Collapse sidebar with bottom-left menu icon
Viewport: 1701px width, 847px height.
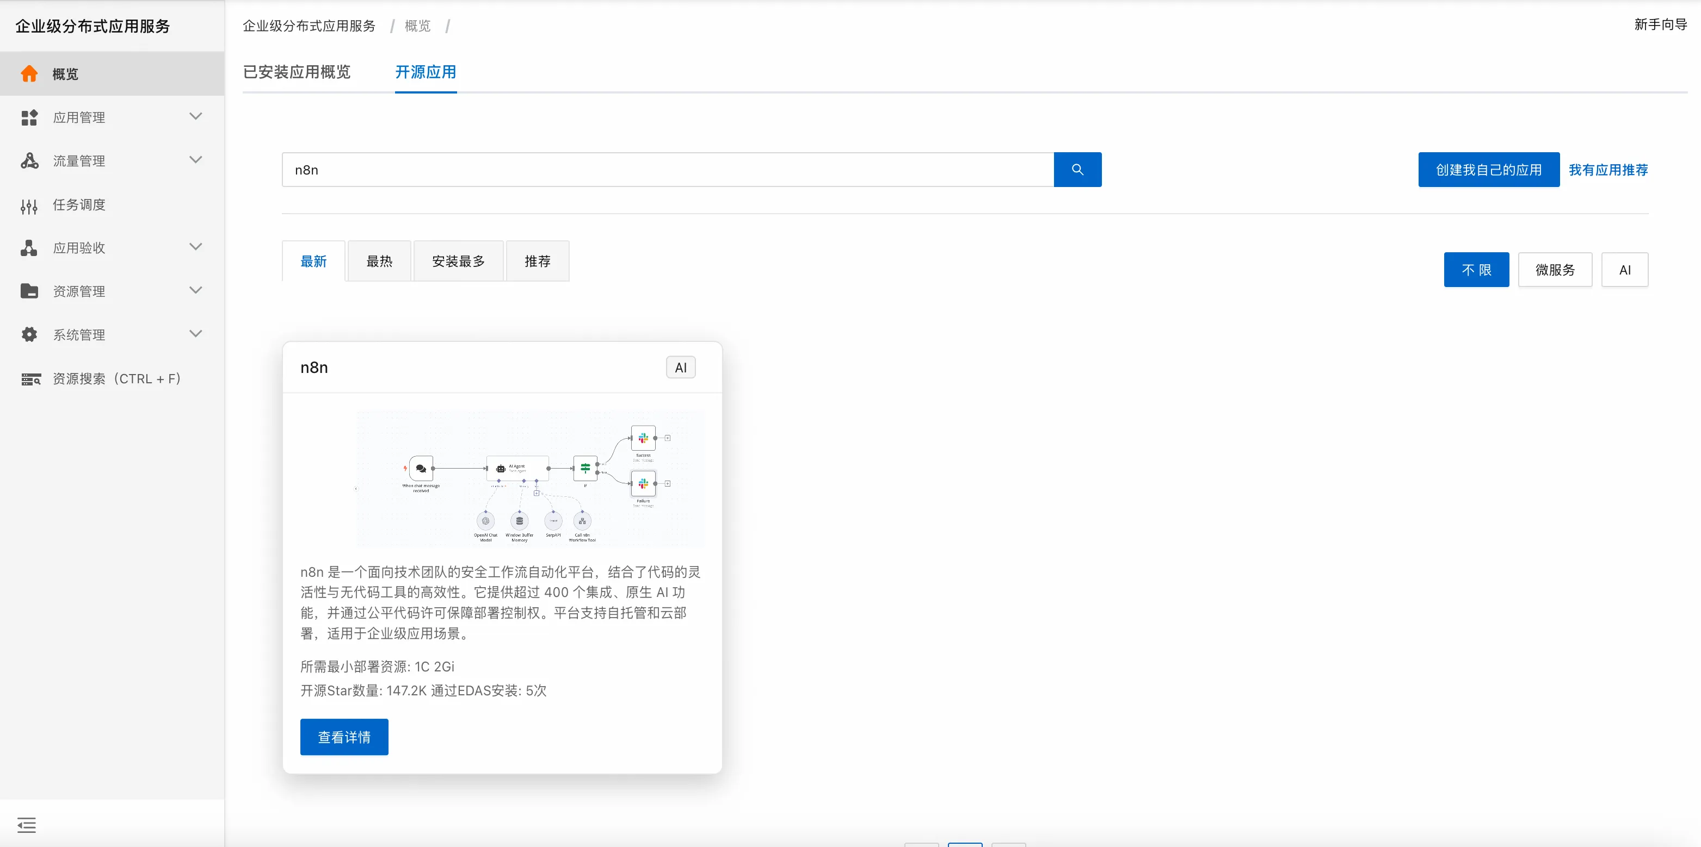pos(27,825)
